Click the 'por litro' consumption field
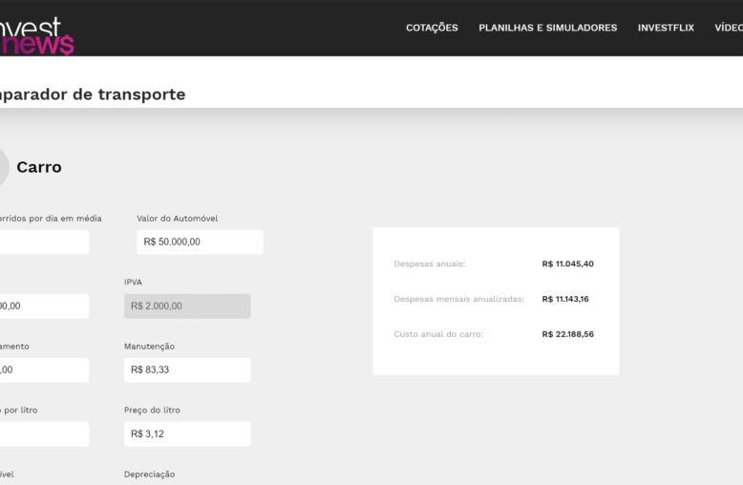Image resolution: width=743 pixels, height=485 pixels. 44,433
